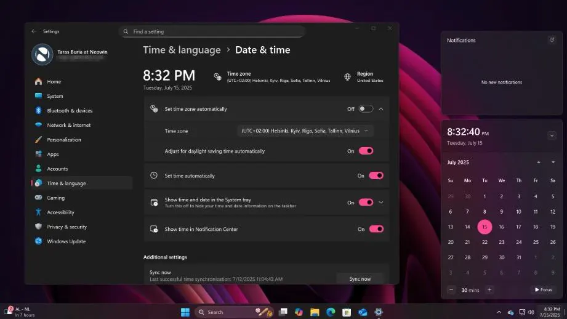Toggle Adjust for daylight saving time

pyautogui.click(x=366, y=151)
